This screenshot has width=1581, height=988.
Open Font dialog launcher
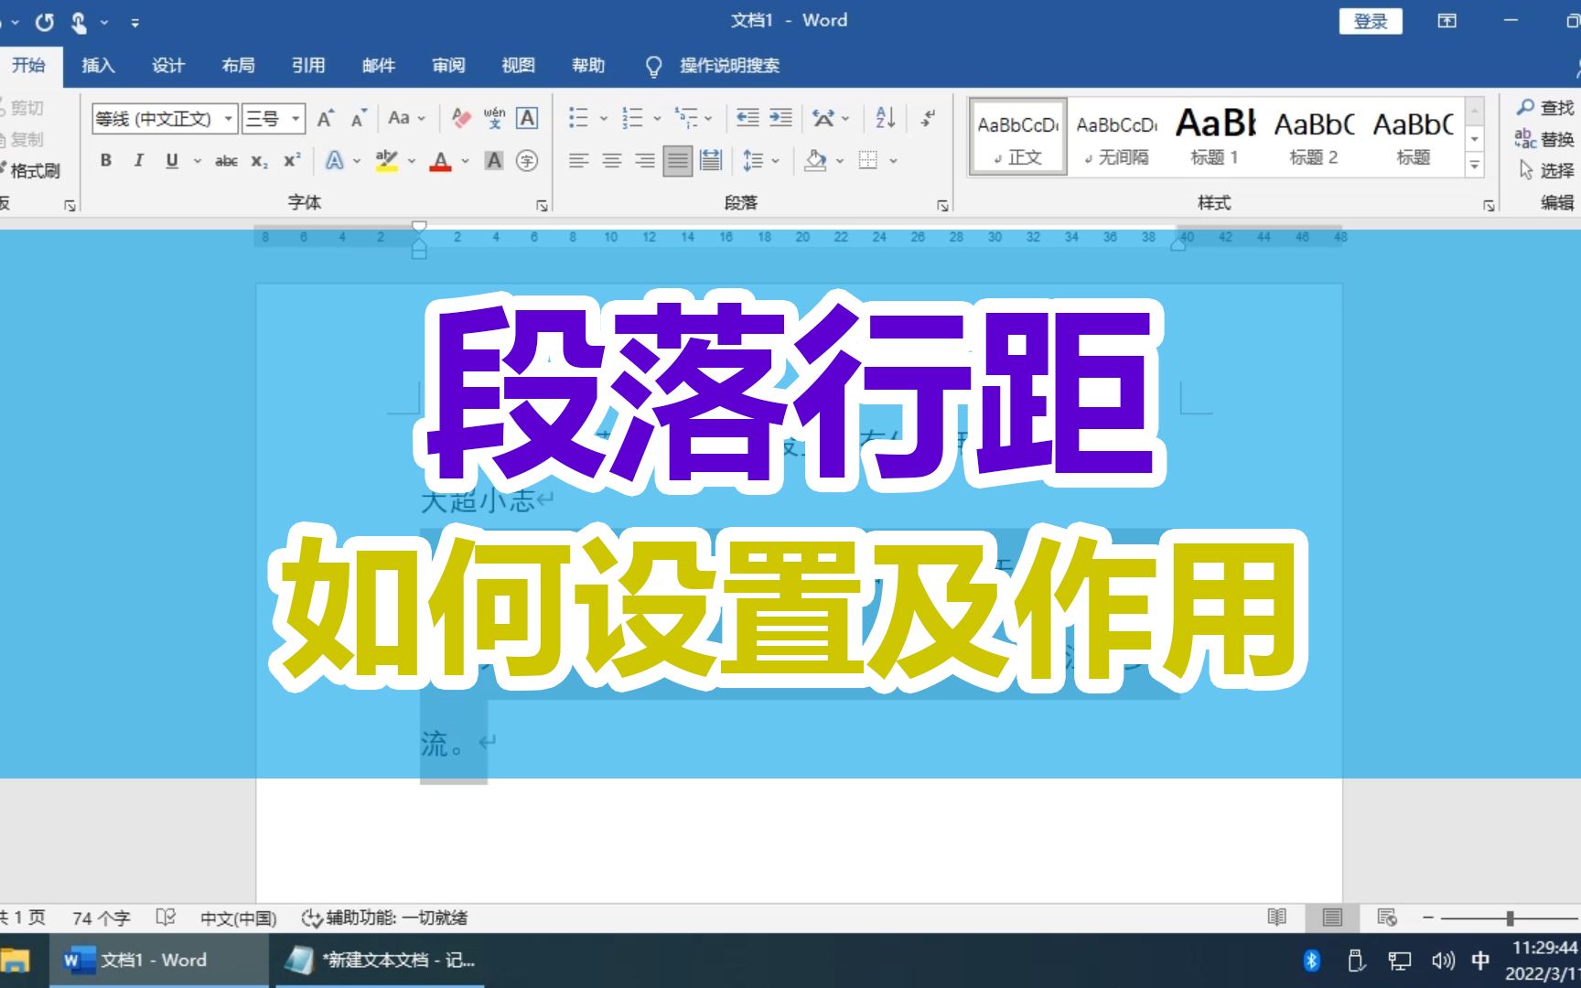point(542,206)
